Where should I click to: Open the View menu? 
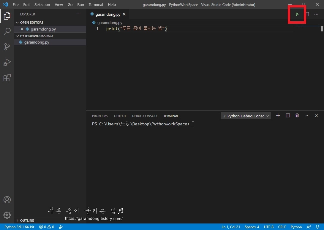(59, 4)
